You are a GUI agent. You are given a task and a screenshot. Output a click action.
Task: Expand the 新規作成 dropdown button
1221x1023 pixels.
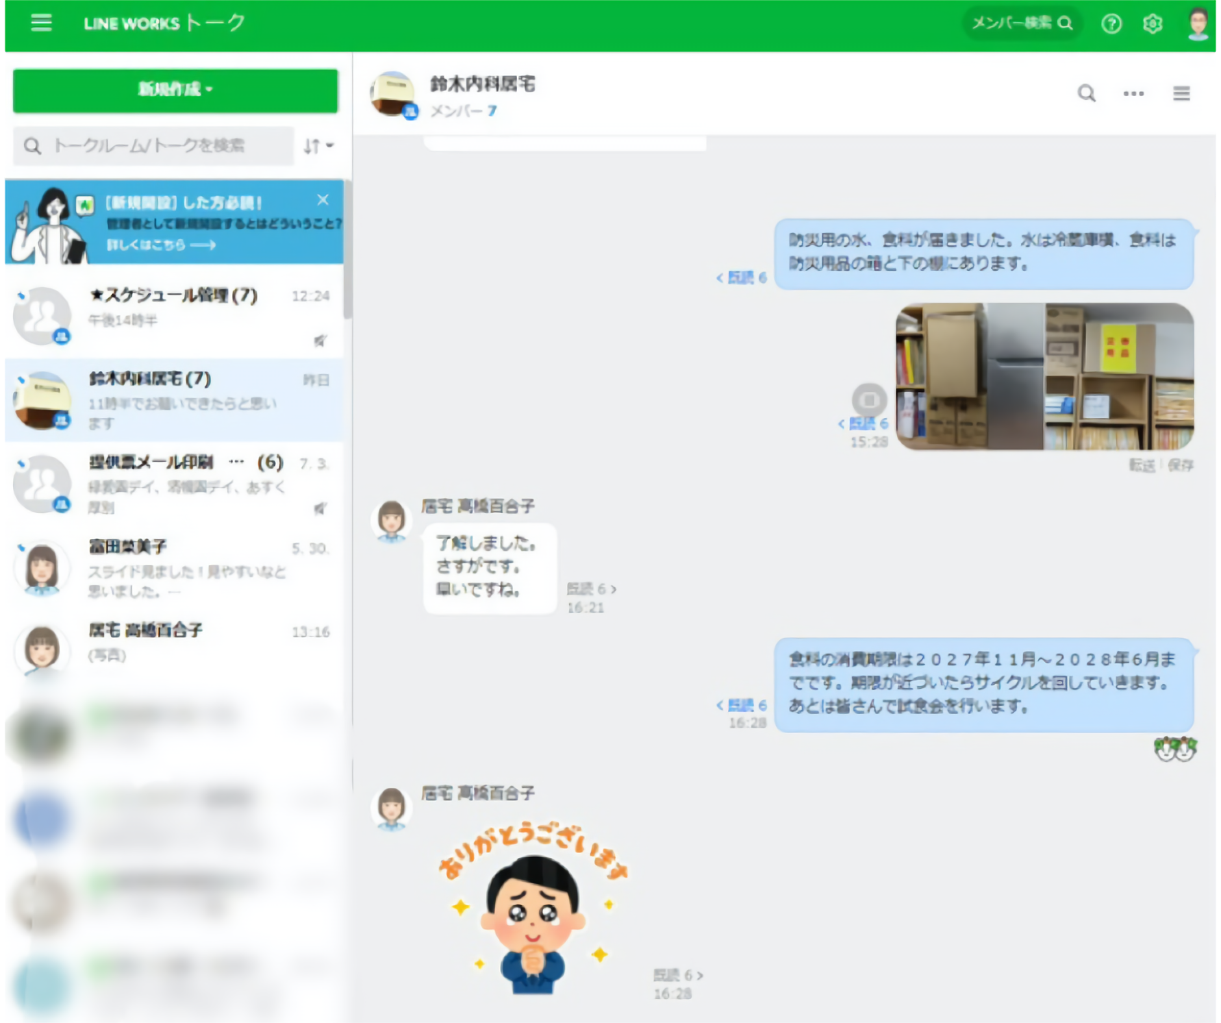click(x=175, y=90)
